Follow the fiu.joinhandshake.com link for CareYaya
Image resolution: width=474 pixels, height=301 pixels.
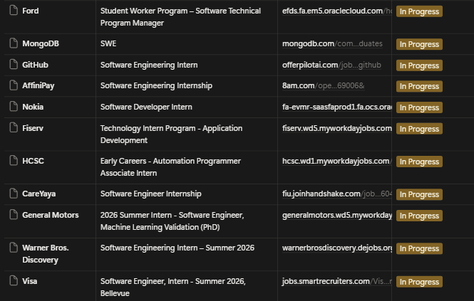click(x=336, y=194)
